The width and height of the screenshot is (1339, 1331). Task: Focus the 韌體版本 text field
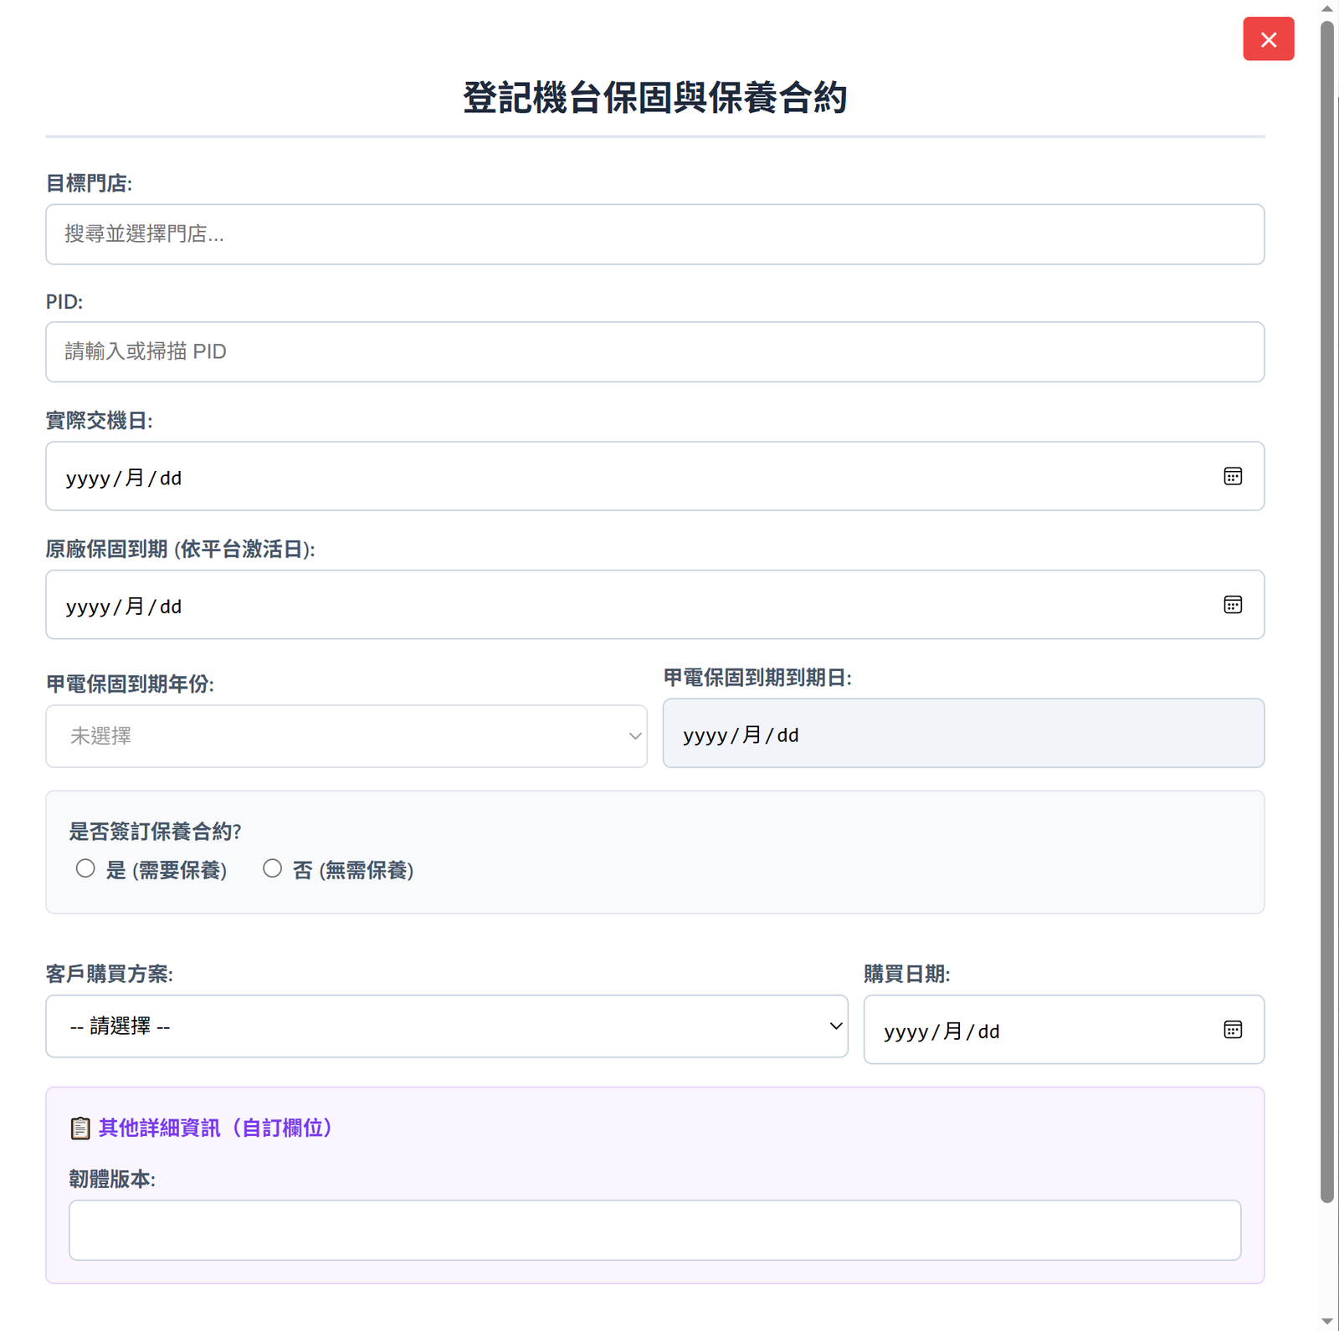click(x=654, y=1231)
